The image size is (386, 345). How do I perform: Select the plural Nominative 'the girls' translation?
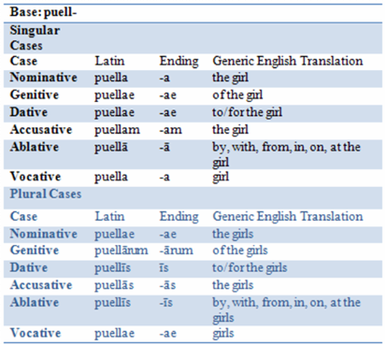(x=233, y=234)
